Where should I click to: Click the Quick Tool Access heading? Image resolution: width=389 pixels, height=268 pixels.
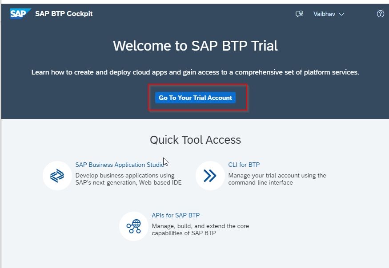click(195, 140)
